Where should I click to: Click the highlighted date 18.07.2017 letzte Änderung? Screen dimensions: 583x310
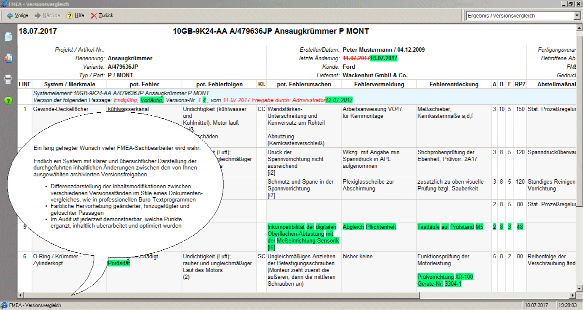point(384,58)
